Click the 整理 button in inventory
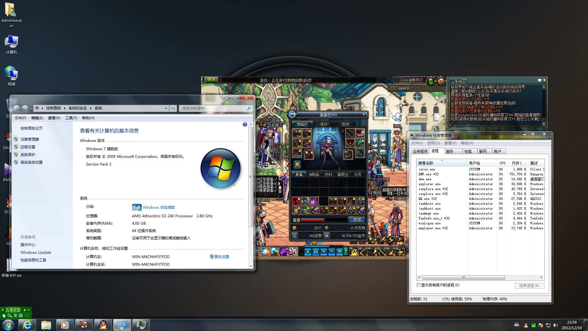Viewport: 588px width, 331px height. tap(357, 220)
